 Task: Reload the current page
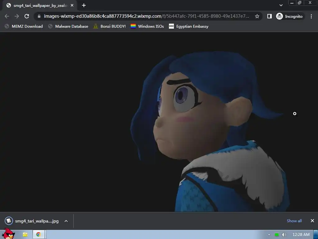tap(27, 16)
